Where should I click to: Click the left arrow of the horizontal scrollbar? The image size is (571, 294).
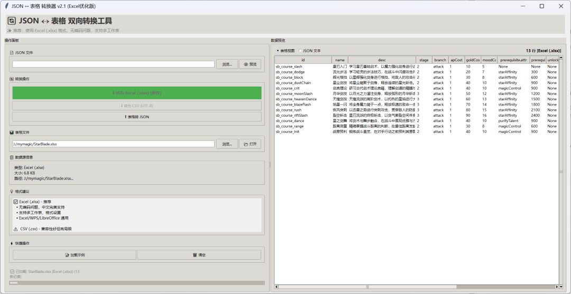pyautogui.click(x=277, y=287)
